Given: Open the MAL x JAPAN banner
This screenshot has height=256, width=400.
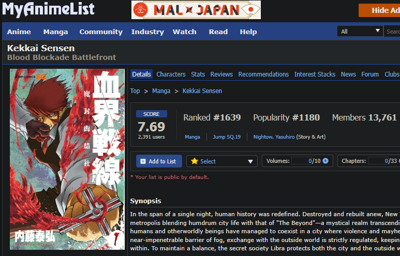Looking at the screenshot, I should click(196, 10).
